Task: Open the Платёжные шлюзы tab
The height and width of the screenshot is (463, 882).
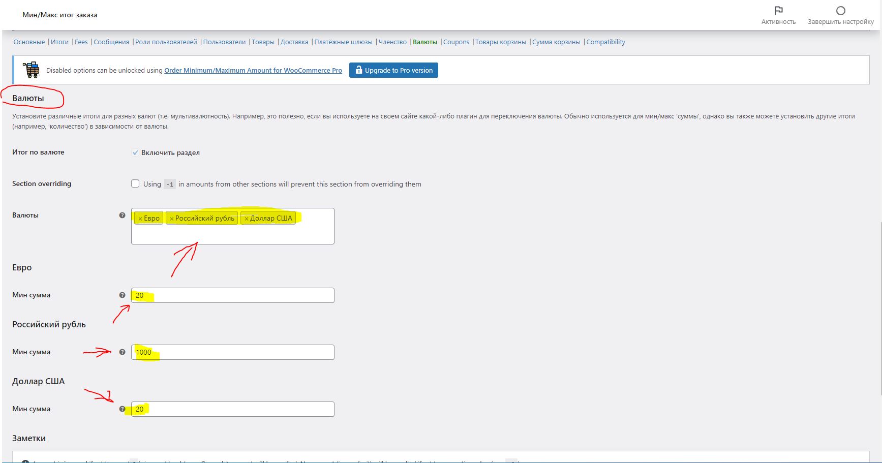Action: tap(343, 42)
